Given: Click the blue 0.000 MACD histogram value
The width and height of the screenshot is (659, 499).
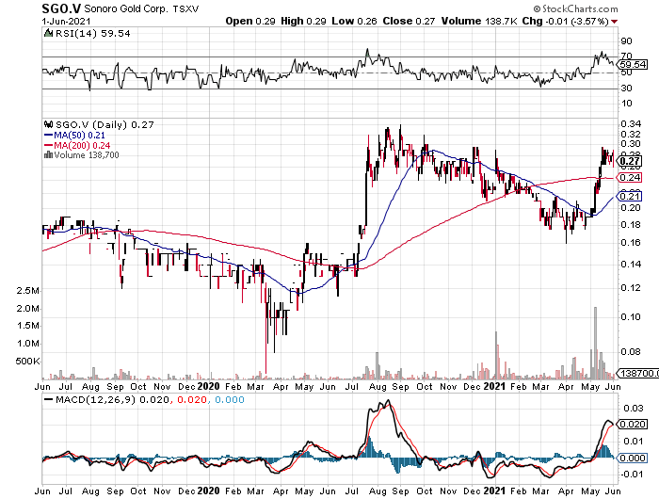Looking at the screenshot, I should click(x=230, y=400).
